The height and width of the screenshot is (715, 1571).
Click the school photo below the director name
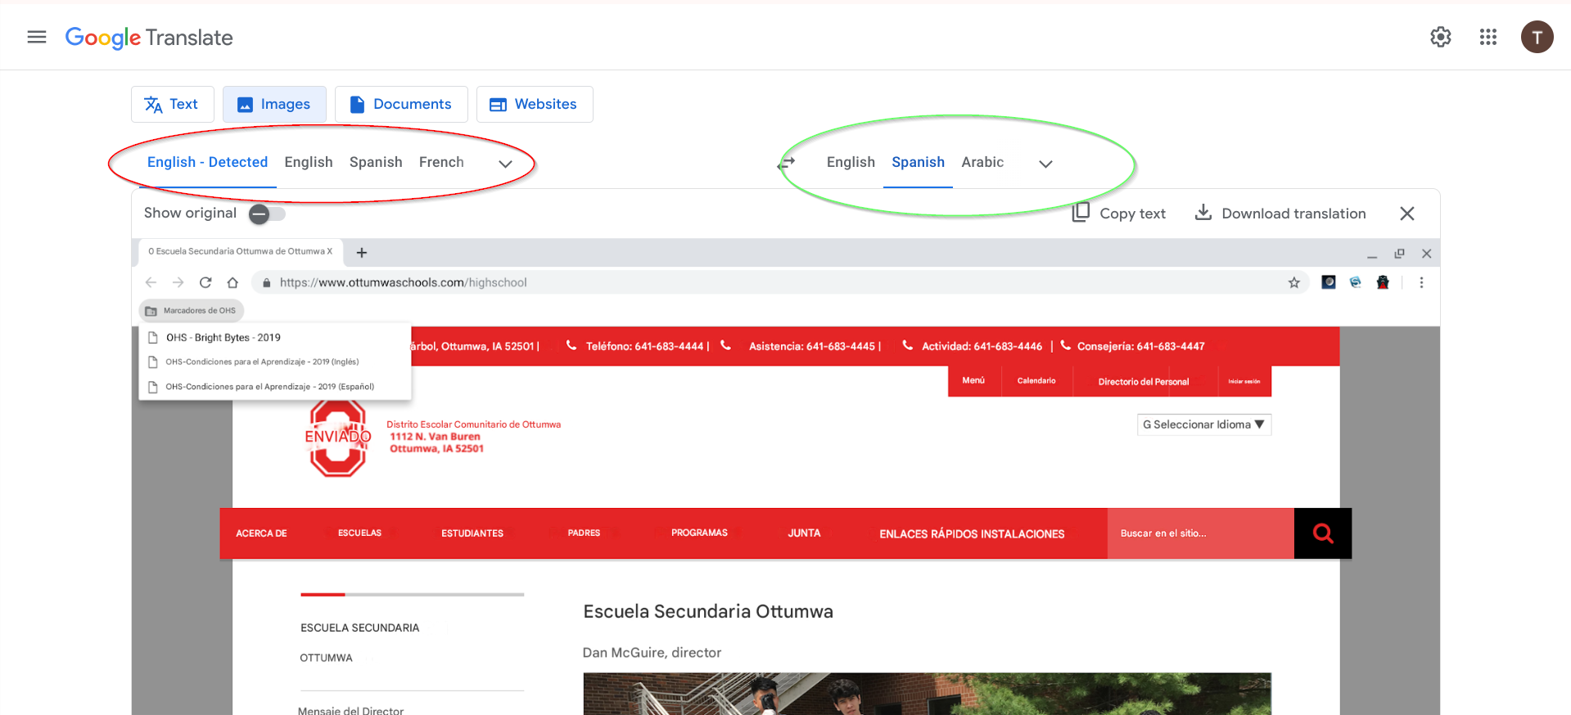[x=927, y=694]
